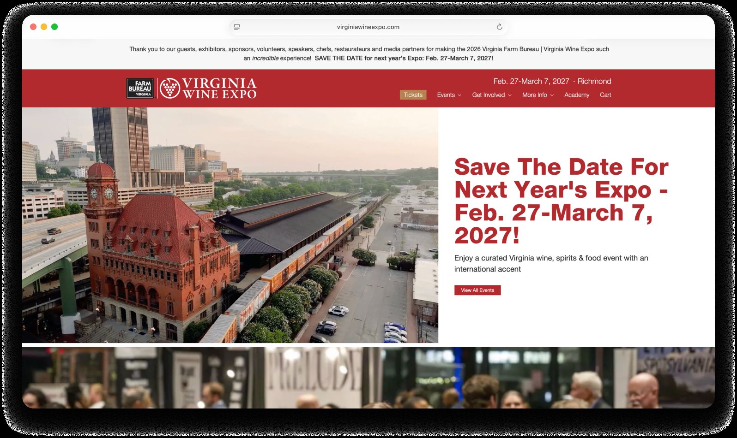Expand the Events dropdown chevron

pos(459,95)
